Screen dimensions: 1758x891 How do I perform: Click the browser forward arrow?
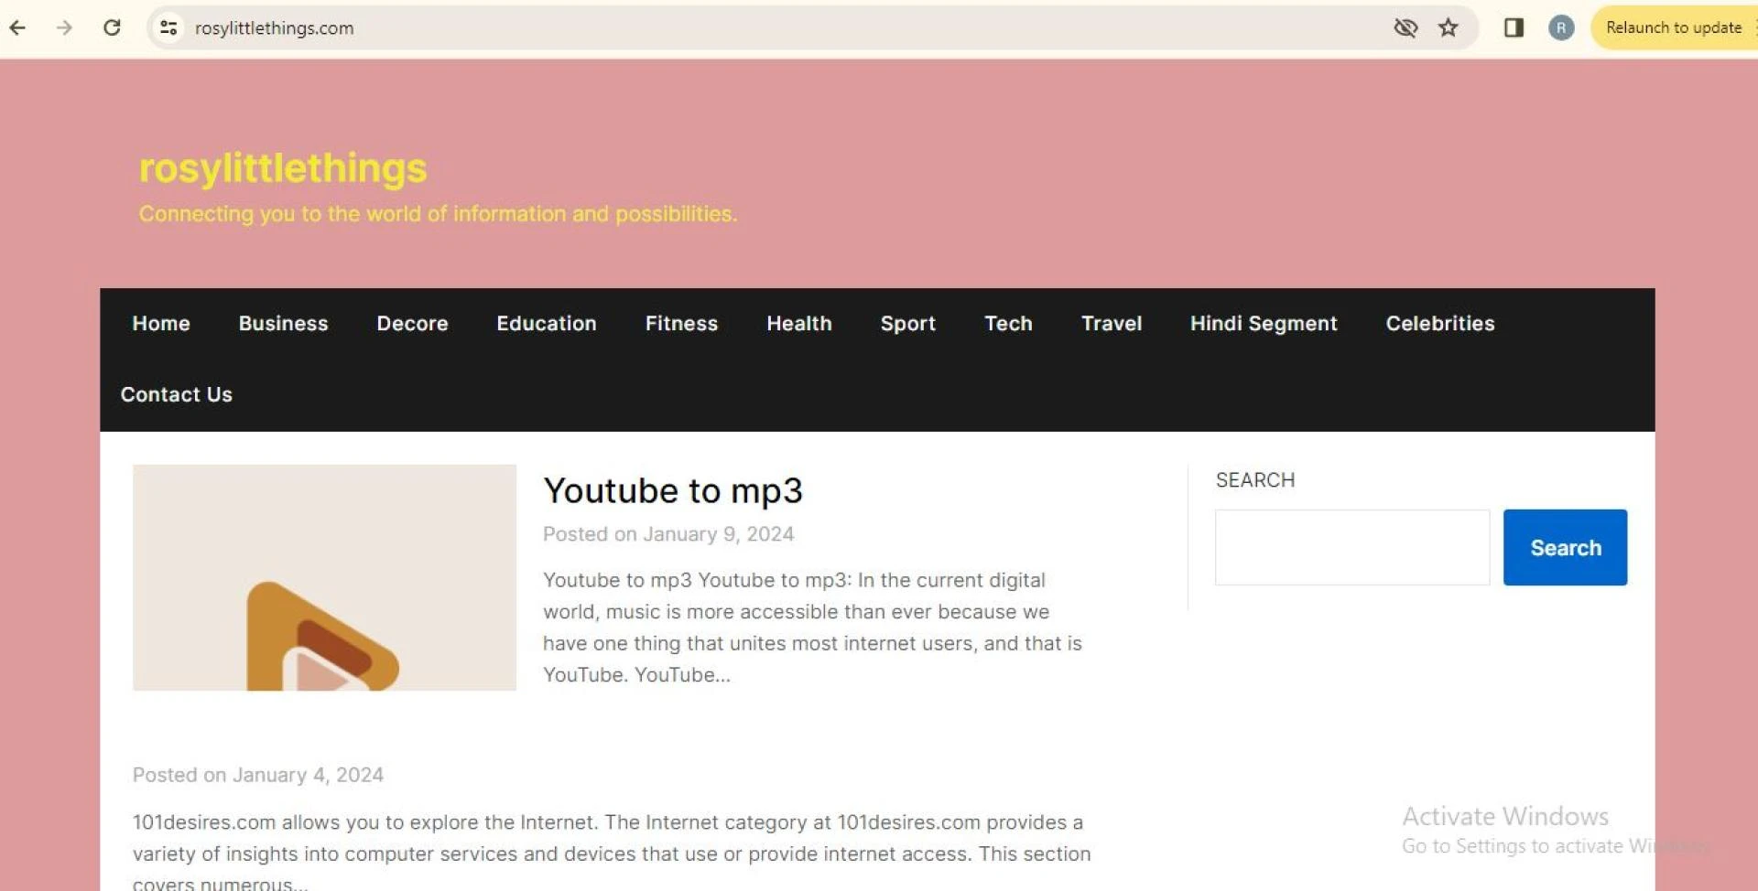tap(64, 27)
